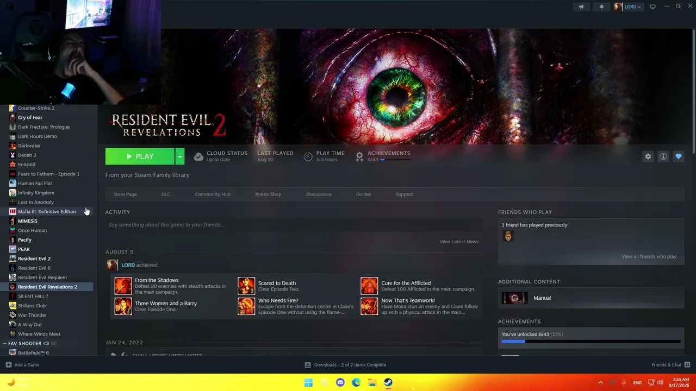
Task: Launch the game with the green PLAY button
Action: tap(140, 156)
